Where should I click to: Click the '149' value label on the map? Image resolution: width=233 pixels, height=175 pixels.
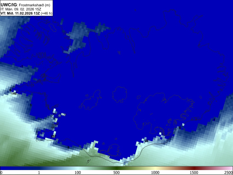[x=14, y=94]
